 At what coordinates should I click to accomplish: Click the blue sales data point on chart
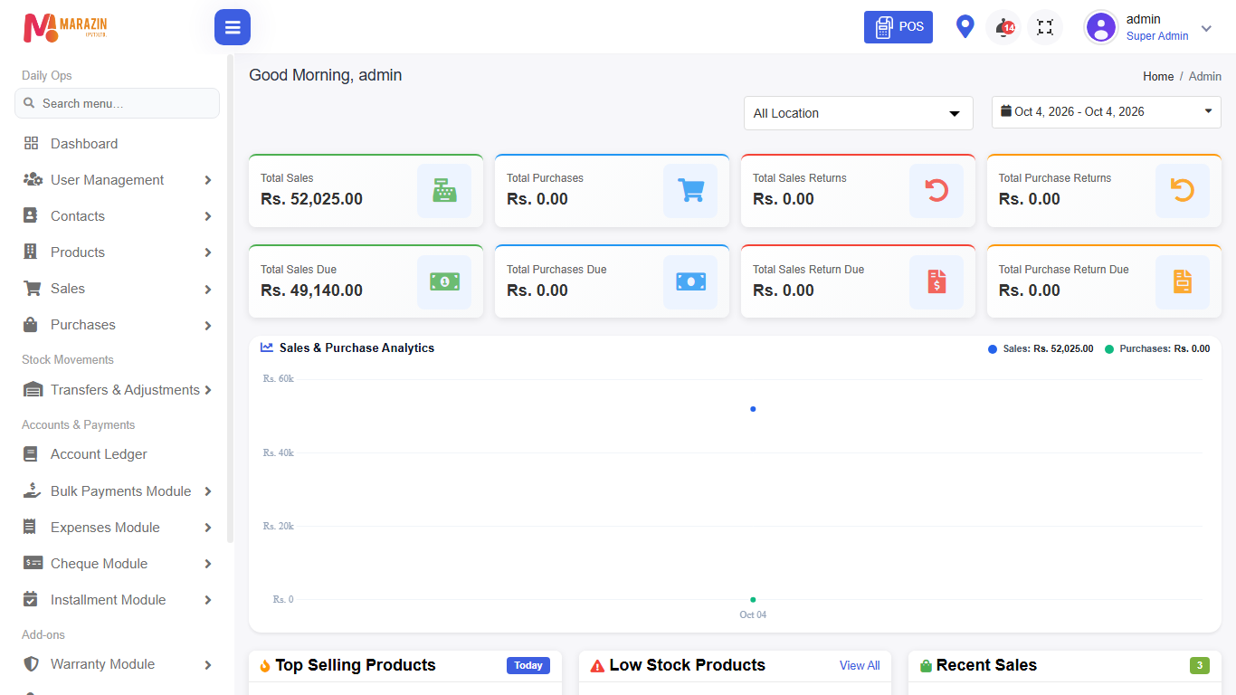click(x=753, y=409)
